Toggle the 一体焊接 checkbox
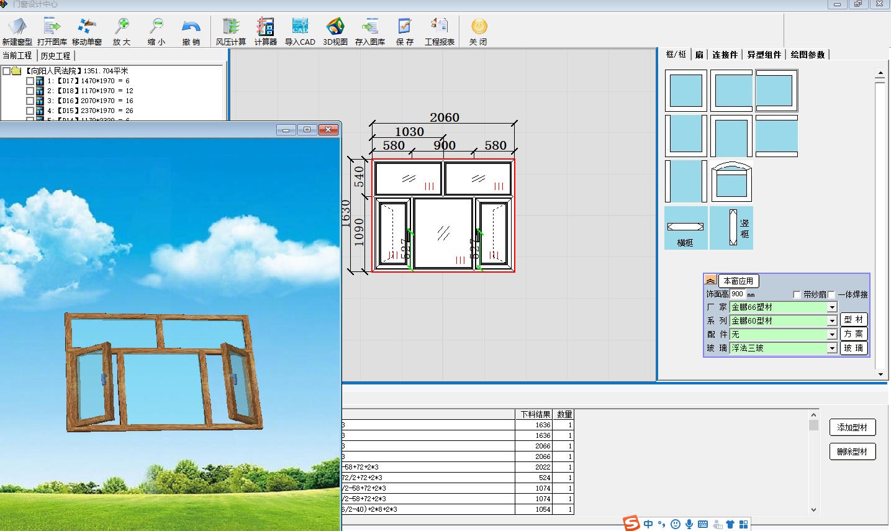The image size is (891, 531). 831,294
